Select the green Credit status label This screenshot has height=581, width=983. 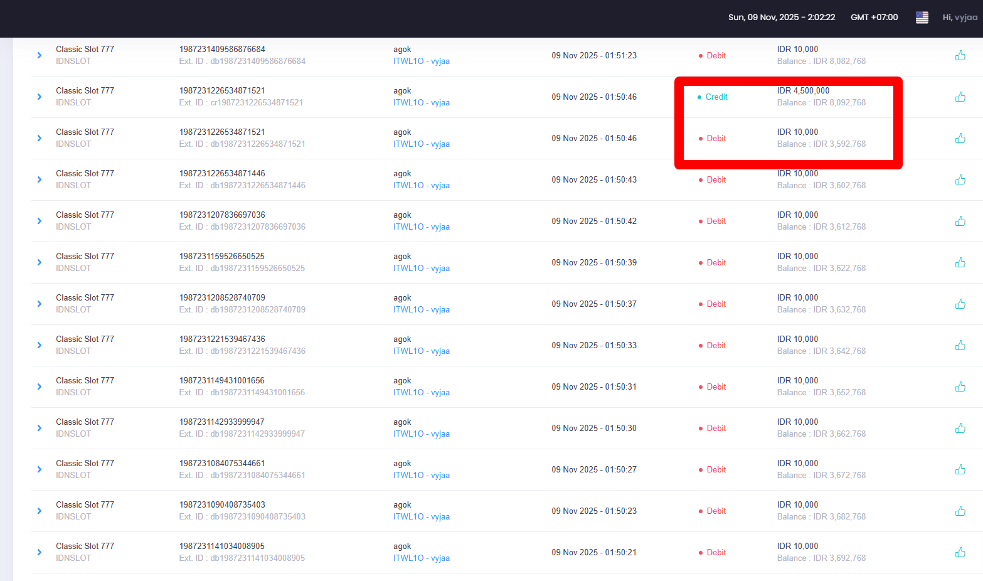click(x=716, y=97)
